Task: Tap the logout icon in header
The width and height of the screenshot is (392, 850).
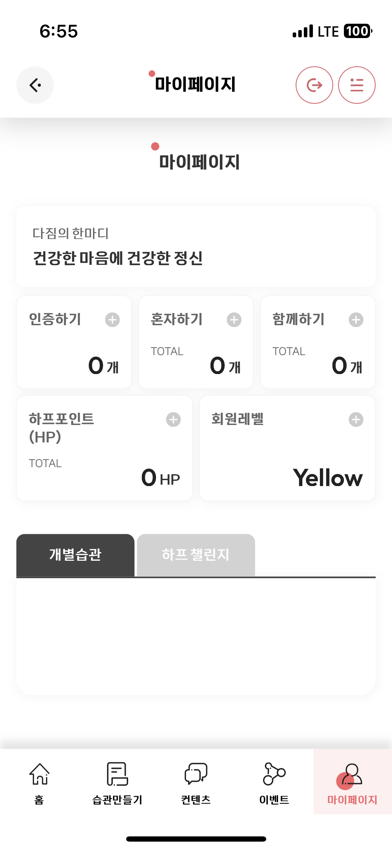Action: [314, 85]
